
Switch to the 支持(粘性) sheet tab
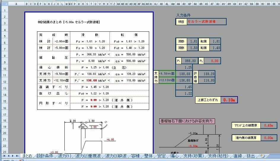(x=218, y=156)
